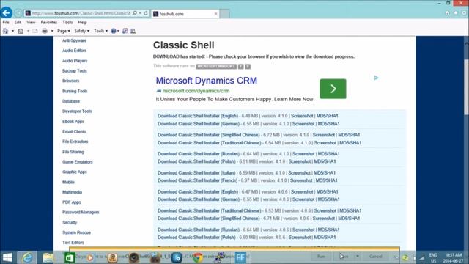Click the Windows Start button
Image resolution: width=469 pixels, height=264 pixels.
(7, 257)
